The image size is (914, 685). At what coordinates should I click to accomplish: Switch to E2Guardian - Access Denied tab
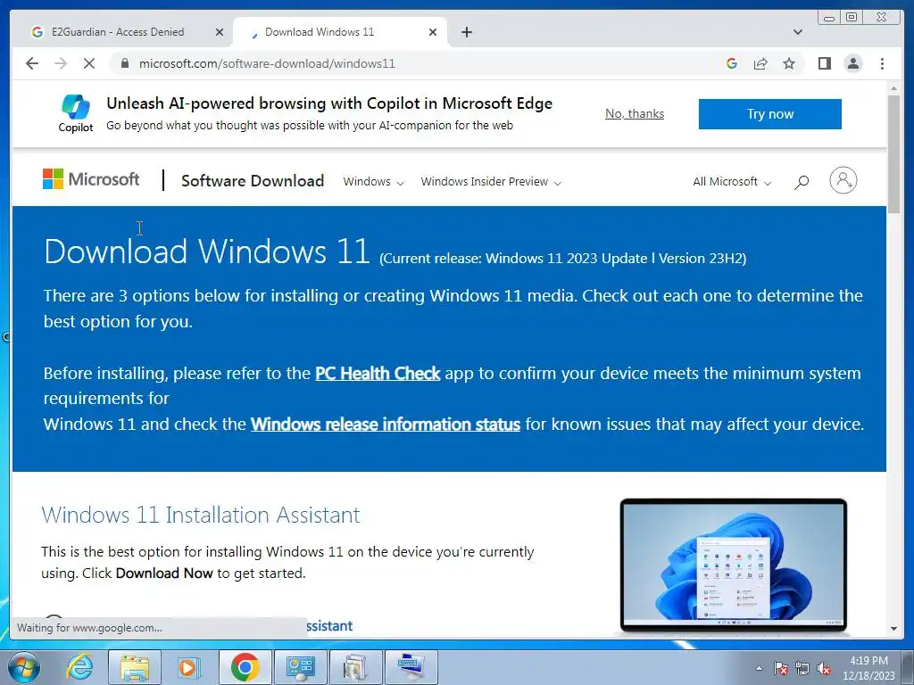[118, 32]
